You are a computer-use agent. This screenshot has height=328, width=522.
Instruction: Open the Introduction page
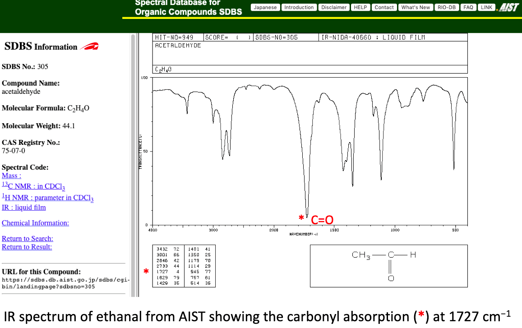[x=299, y=8]
